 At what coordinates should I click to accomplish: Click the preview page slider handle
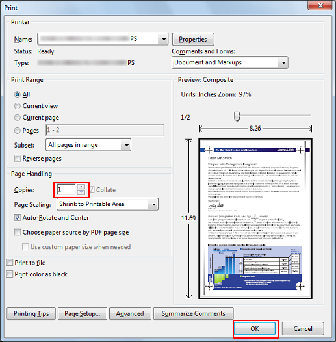tap(237, 116)
